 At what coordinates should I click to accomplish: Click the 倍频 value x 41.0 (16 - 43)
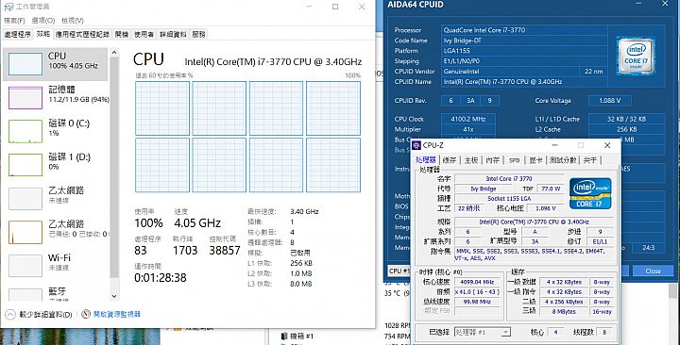[x=477, y=292]
